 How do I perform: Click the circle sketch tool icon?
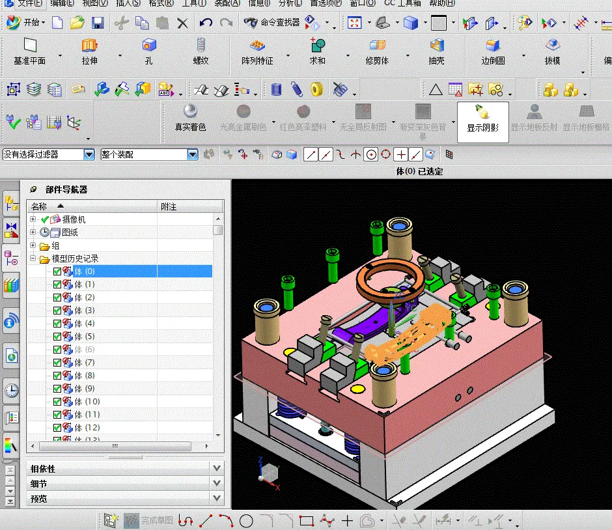pos(246,521)
